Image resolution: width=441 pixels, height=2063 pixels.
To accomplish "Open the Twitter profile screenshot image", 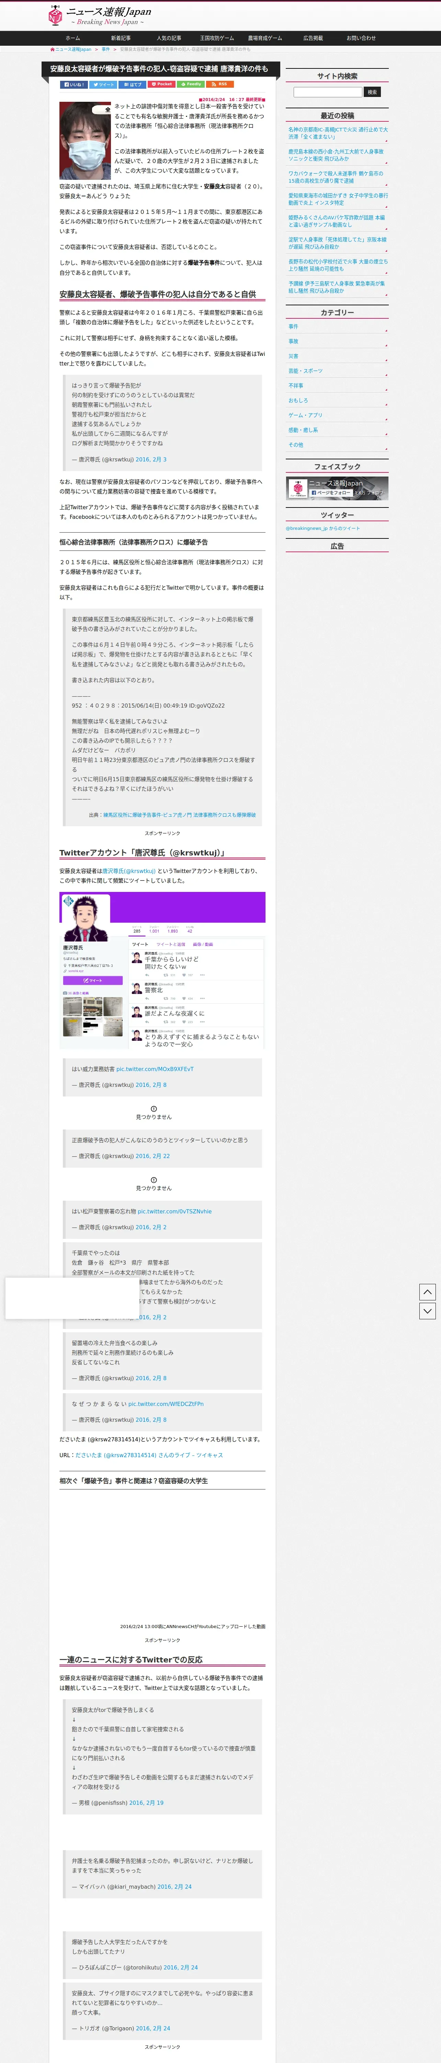I will (162, 971).
